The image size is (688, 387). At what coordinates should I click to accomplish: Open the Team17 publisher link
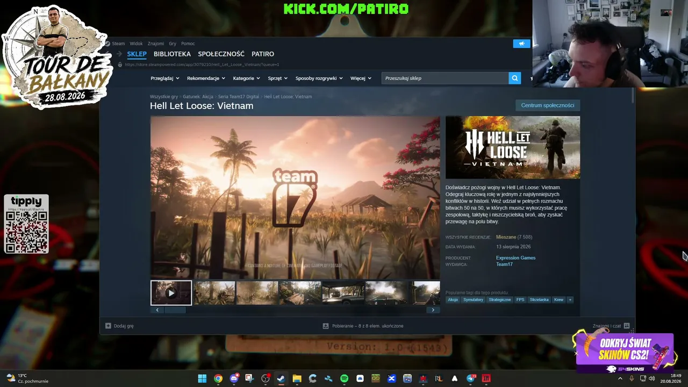tap(504, 264)
